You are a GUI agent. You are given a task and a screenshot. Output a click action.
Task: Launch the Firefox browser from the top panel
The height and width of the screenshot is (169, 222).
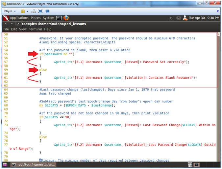66,18
